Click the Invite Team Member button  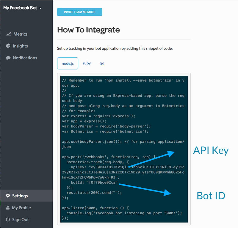click(79, 12)
